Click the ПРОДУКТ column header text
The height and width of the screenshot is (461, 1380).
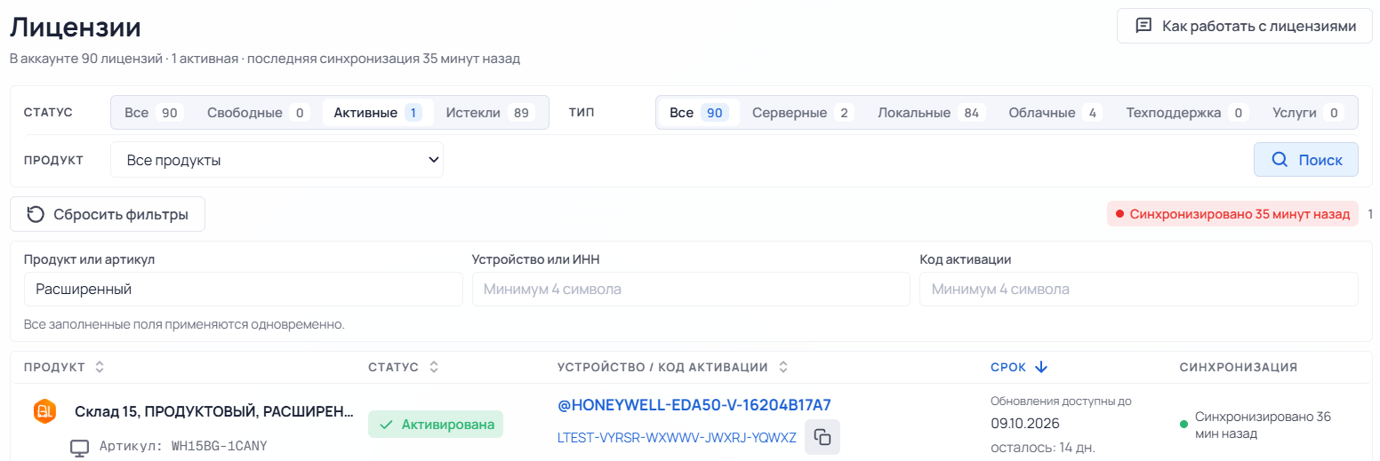(54, 367)
